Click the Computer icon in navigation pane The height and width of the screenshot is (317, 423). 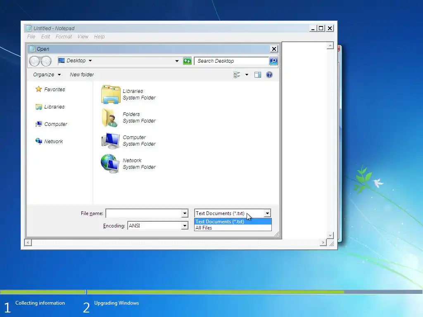(38, 124)
